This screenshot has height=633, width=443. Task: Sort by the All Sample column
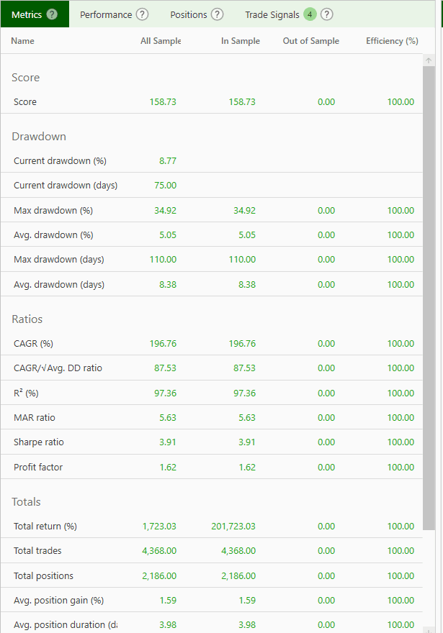pos(161,41)
